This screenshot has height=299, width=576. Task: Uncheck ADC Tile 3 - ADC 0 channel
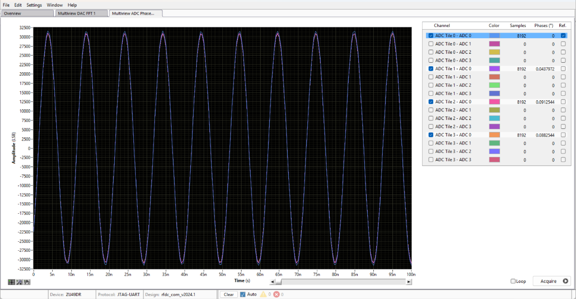coord(431,135)
